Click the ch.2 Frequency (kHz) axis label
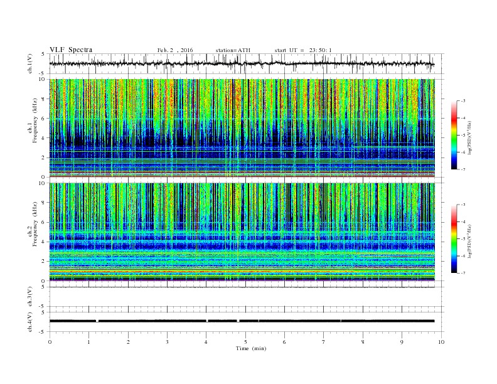497x384 pixels. click(33, 225)
